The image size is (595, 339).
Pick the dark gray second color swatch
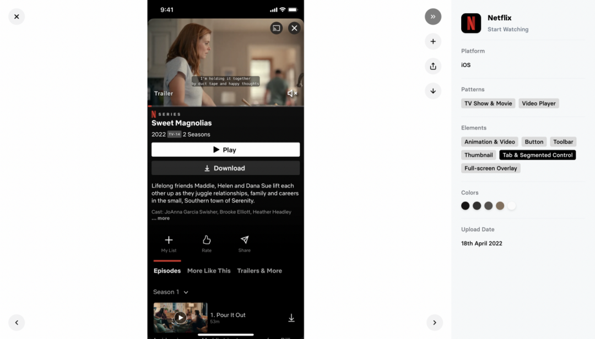click(477, 205)
